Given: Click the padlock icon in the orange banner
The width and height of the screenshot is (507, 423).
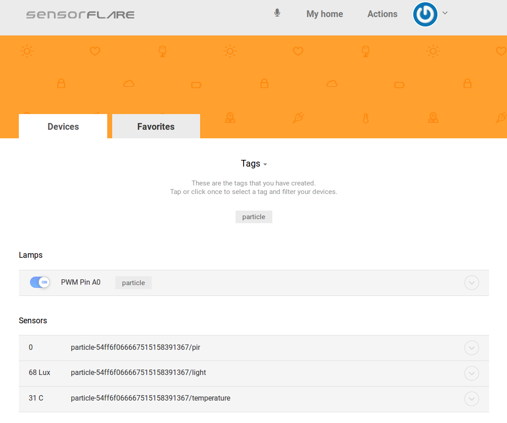Looking at the screenshot, I should tap(61, 83).
